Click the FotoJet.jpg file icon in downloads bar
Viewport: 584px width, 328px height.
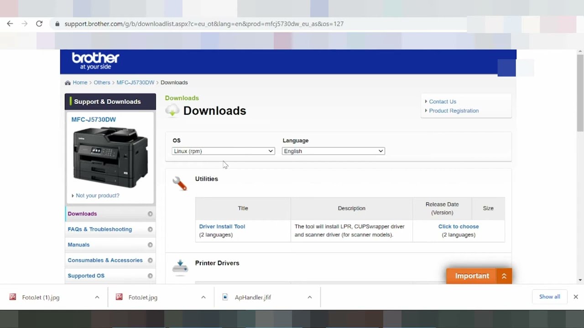pos(119,297)
